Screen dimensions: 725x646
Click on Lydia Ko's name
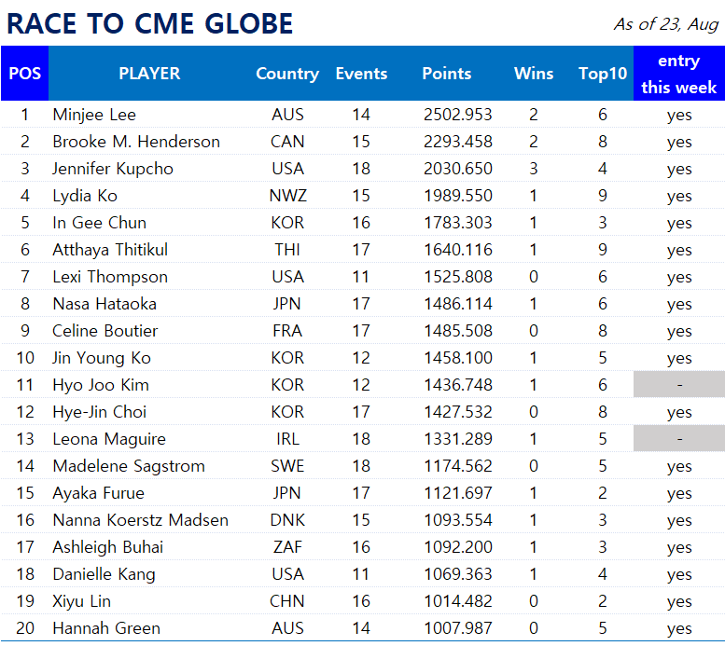coord(85,196)
